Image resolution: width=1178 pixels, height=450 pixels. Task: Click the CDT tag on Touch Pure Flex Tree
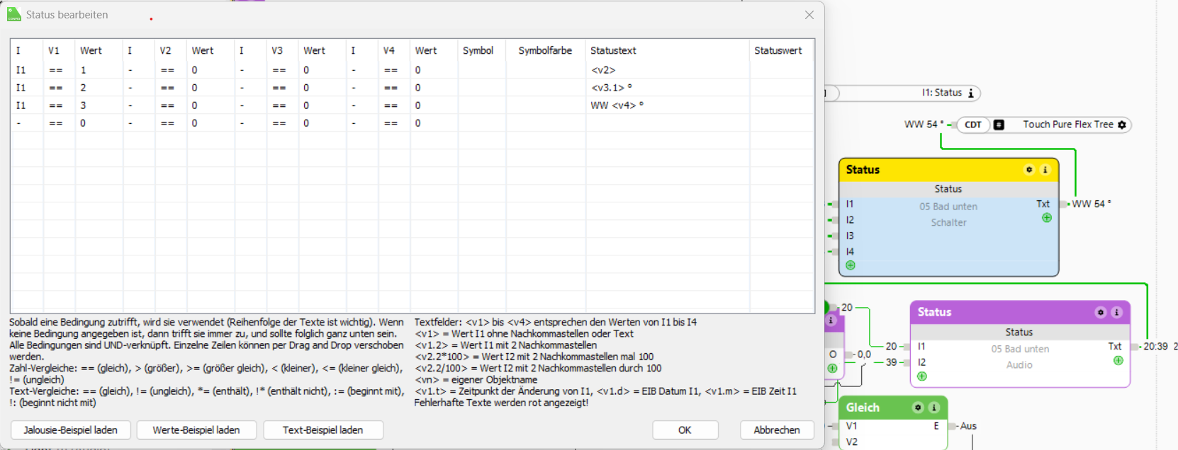tap(973, 125)
